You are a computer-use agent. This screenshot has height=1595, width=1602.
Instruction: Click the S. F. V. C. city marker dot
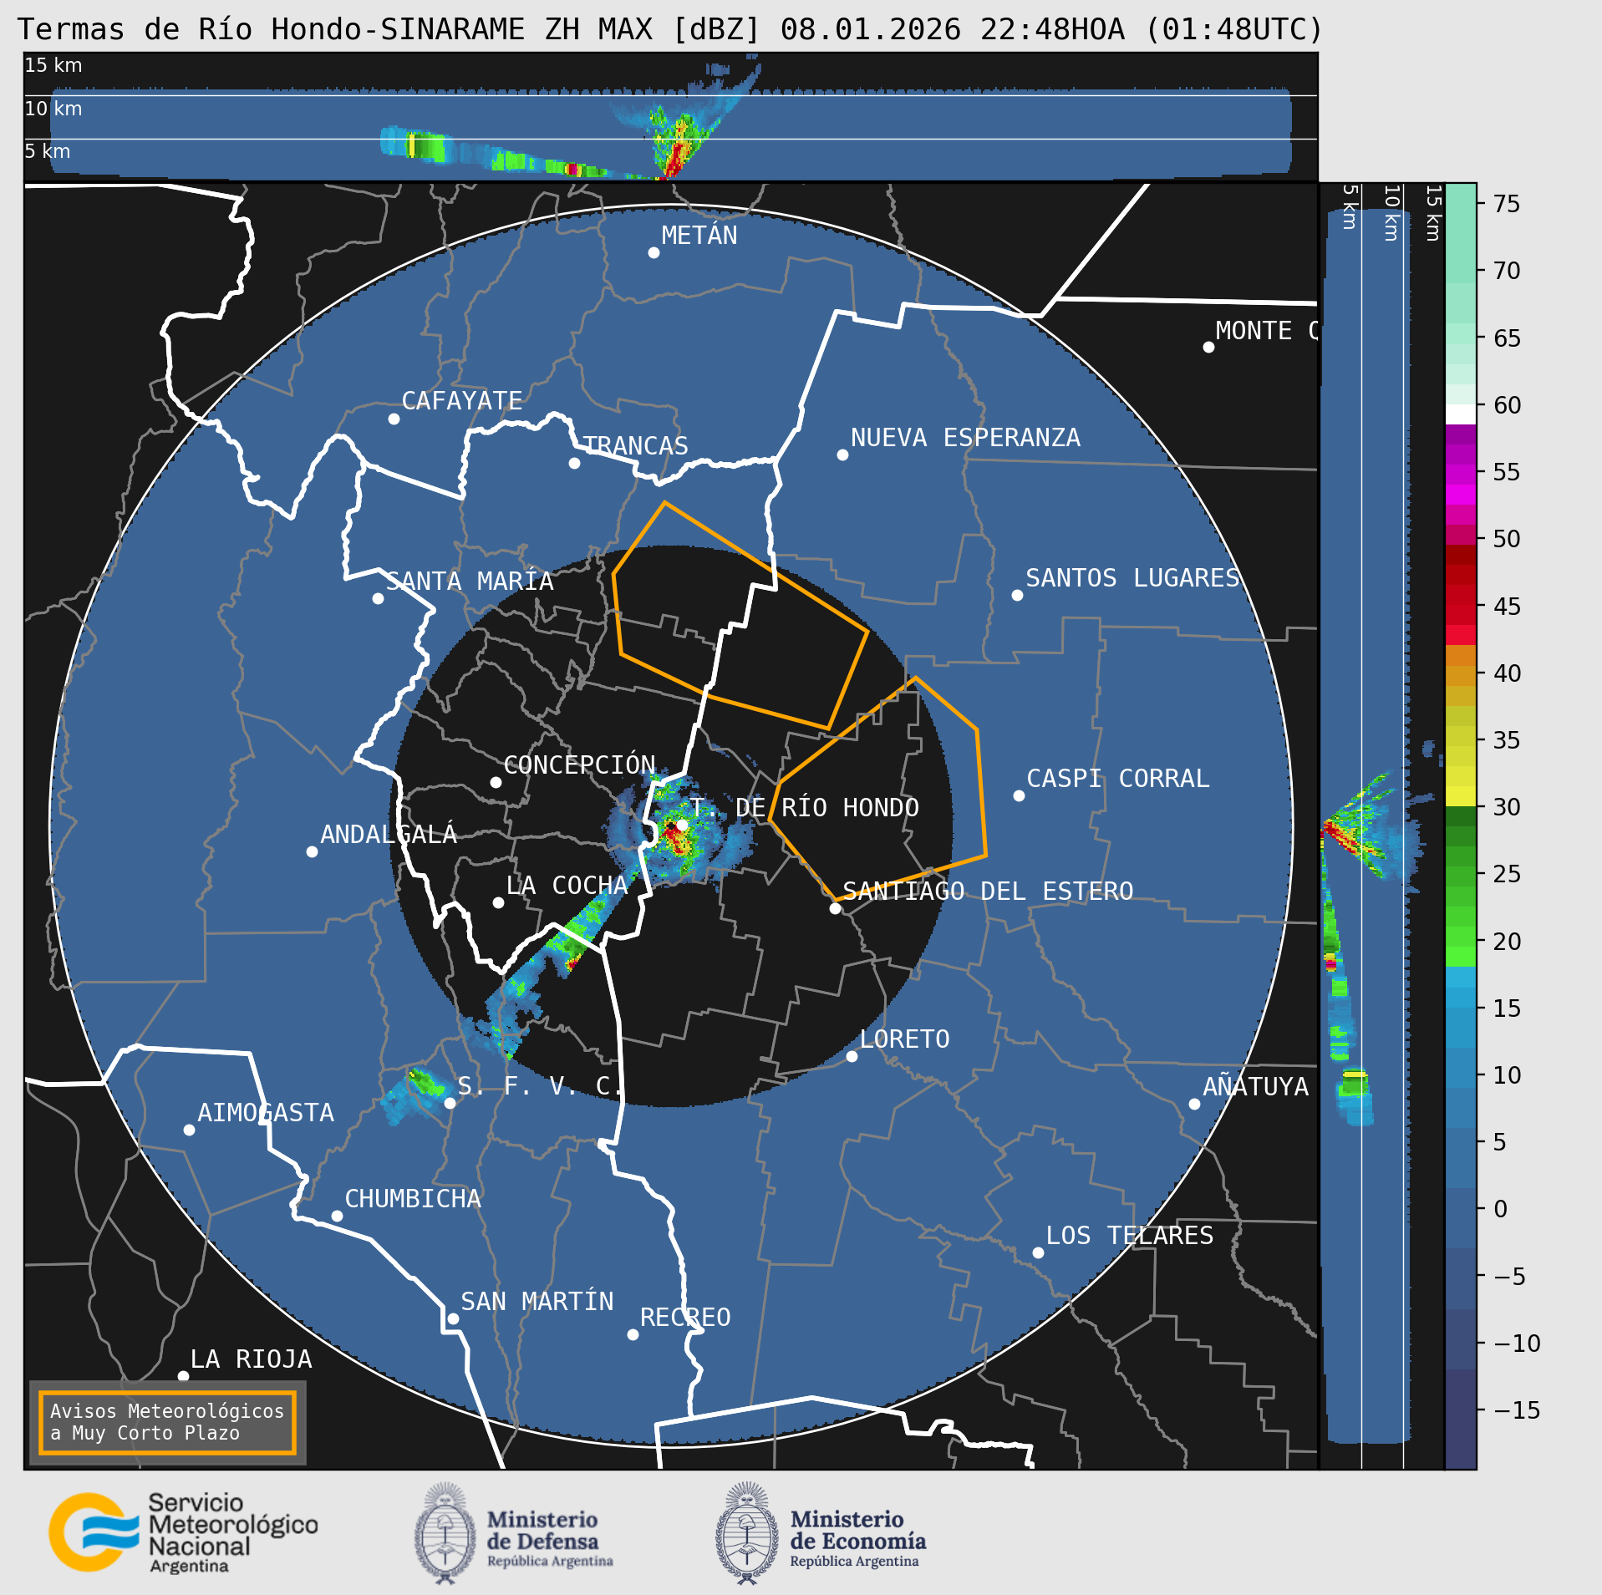coord(450,1103)
